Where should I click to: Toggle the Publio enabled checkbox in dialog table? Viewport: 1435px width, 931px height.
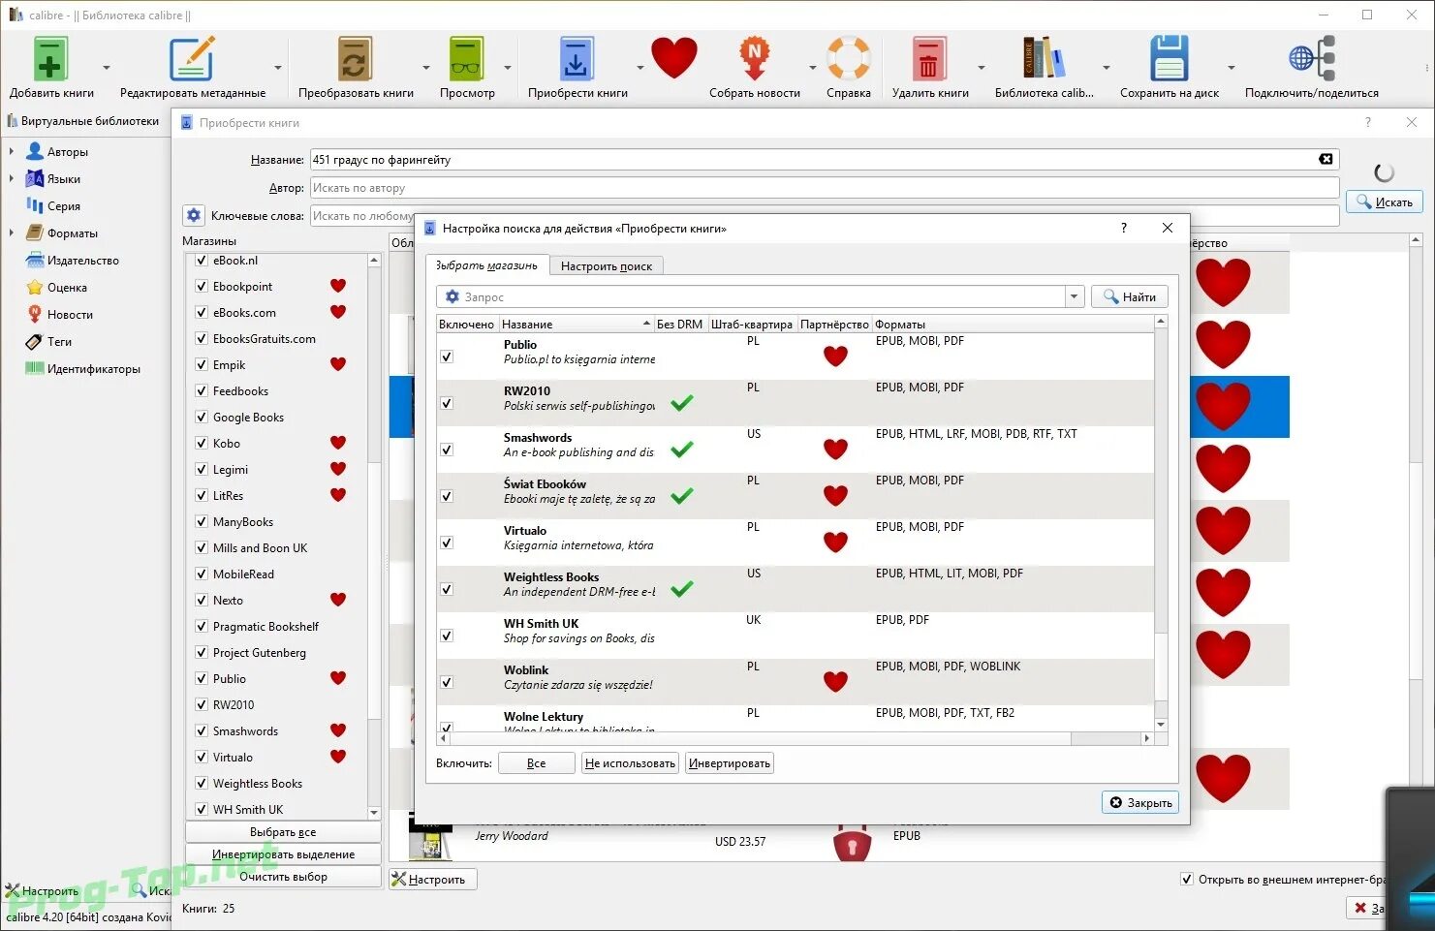click(x=447, y=357)
